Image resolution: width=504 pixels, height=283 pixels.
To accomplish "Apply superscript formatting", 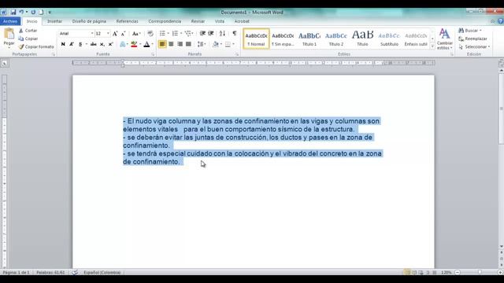I will [x=110, y=44].
